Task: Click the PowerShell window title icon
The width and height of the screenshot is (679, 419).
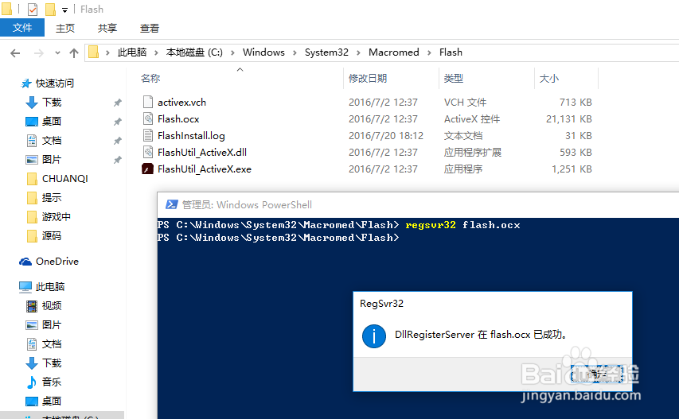Action: (x=171, y=204)
